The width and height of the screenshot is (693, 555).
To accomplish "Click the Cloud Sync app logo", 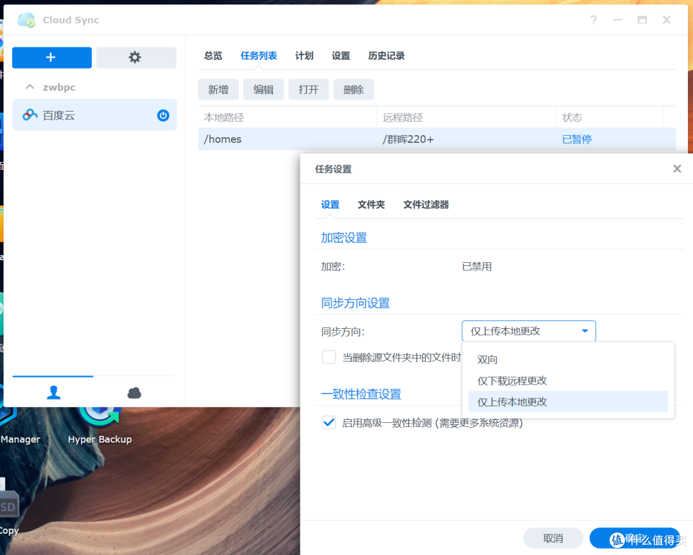I will click(x=26, y=20).
